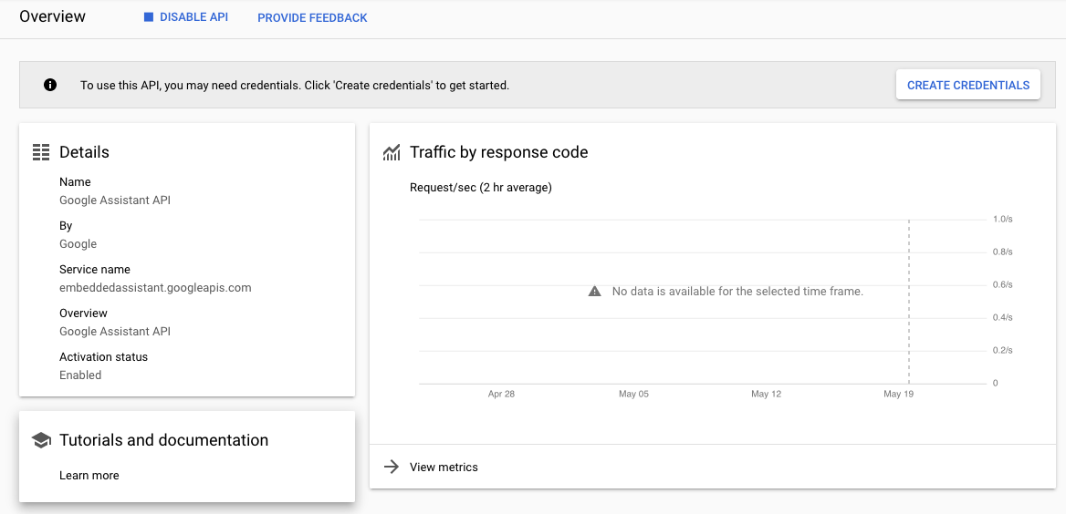Click the Details grid icon

click(x=41, y=152)
